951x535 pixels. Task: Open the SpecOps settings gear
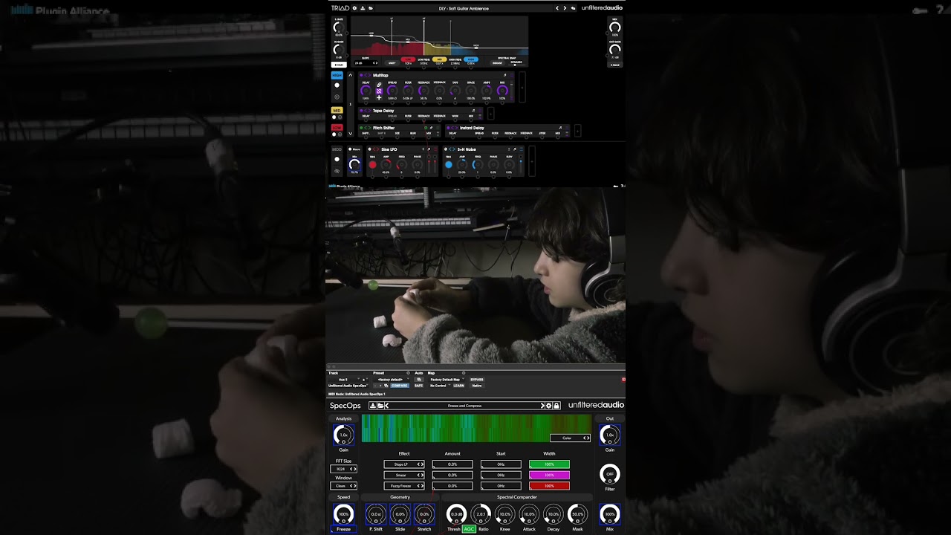click(549, 406)
